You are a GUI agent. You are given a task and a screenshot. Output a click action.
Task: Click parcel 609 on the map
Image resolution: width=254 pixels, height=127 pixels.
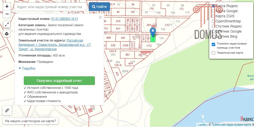(x=108, y=38)
